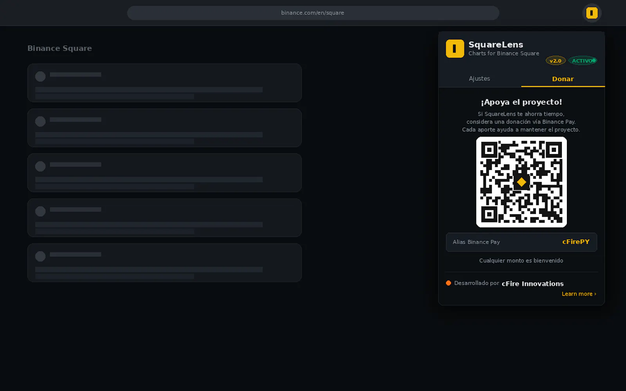
Task: Click the cFire Innovations developer name
Action: [x=533, y=283]
